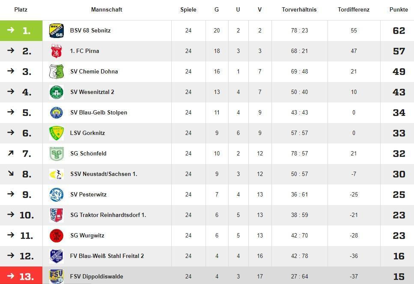Click the SG Schönfeld club logo

click(56, 154)
